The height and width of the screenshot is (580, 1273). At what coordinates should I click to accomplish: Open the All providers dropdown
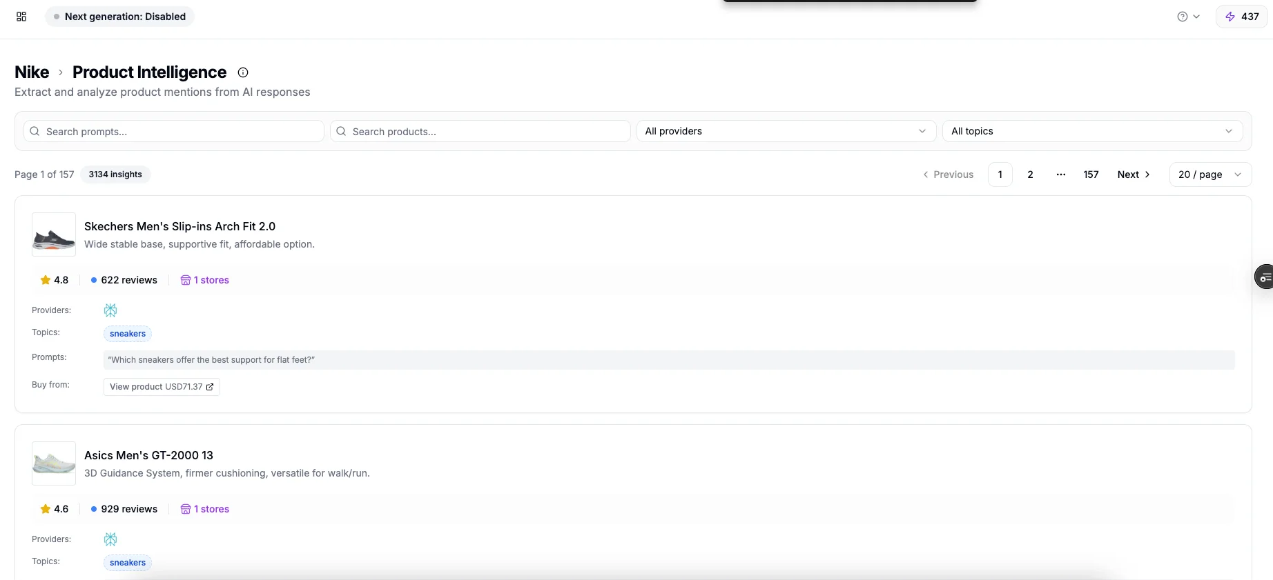pos(786,131)
